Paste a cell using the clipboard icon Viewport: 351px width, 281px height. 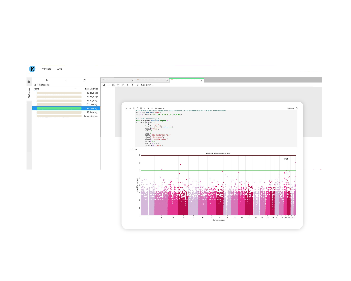[x=141, y=108]
